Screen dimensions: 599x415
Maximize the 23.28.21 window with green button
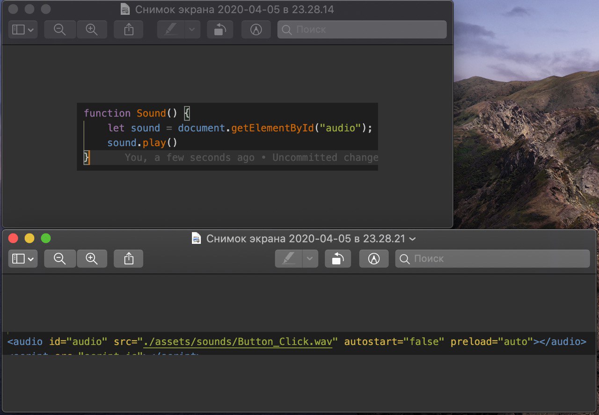coord(46,239)
